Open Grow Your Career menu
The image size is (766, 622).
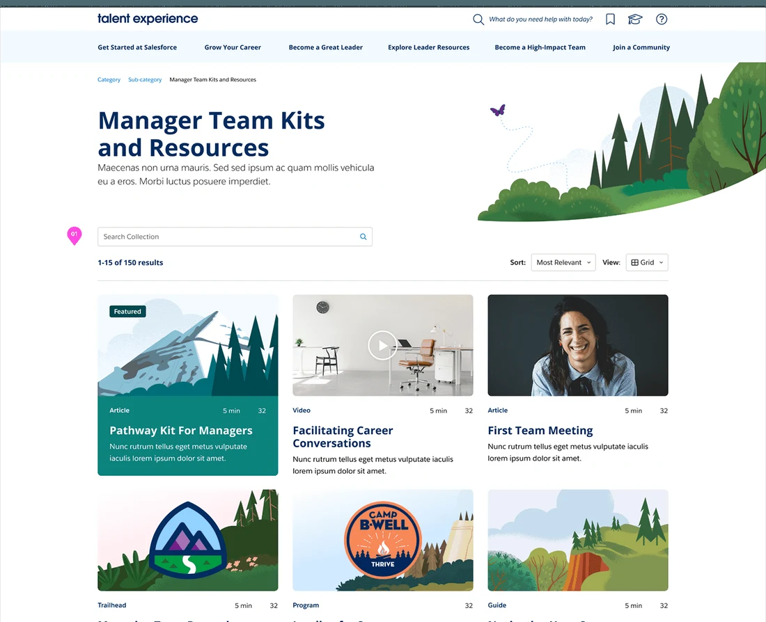(x=233, y=47)
